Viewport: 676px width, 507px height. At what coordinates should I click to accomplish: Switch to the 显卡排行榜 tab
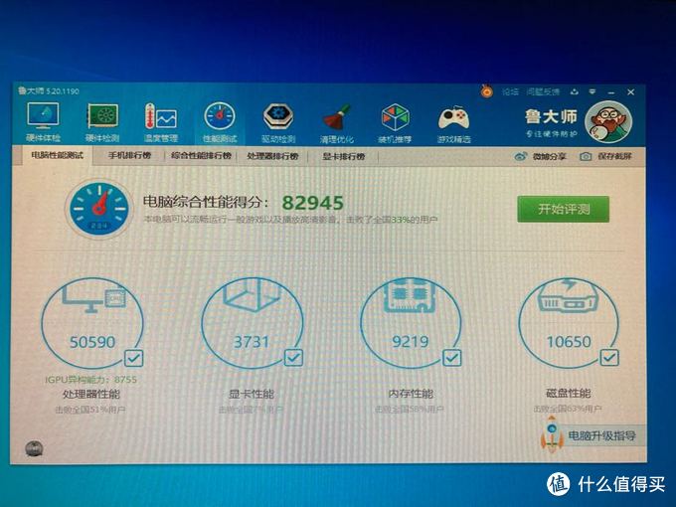coord(344,156)
